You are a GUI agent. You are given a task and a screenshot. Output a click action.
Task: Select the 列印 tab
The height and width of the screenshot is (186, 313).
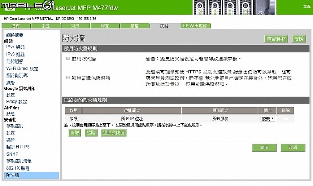(x=75, y=26)
